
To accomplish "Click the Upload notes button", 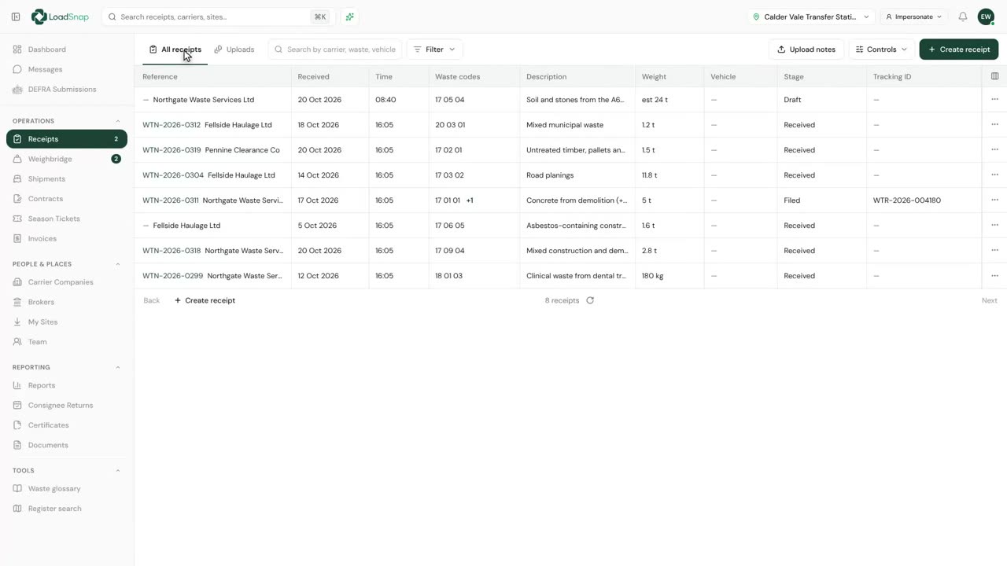I will click(x=806, y=50).
